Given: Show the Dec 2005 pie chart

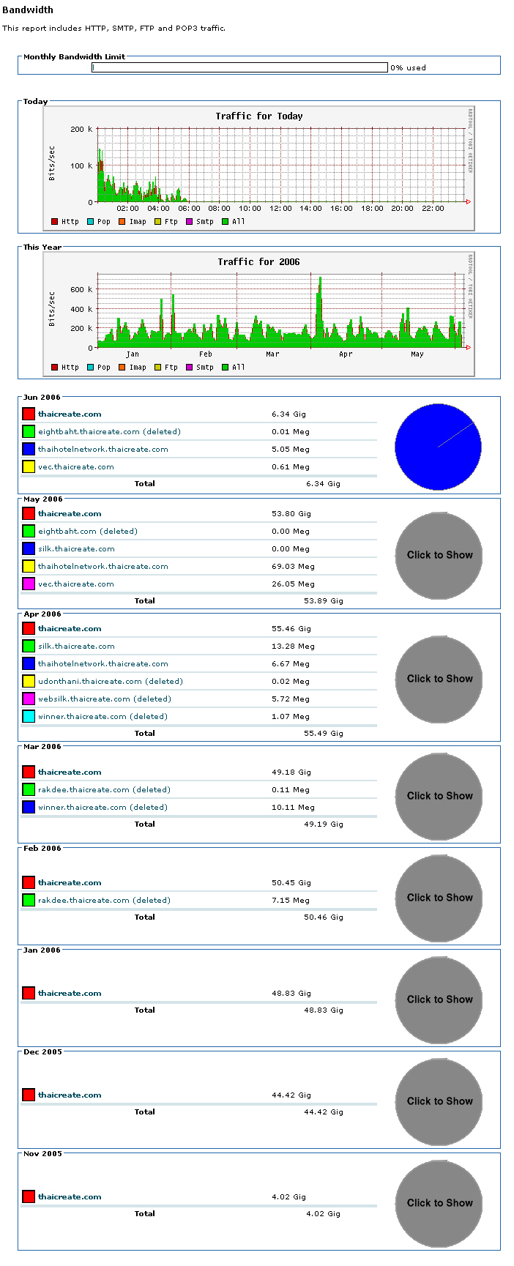Looking at the screenshot, I should tap(439, 1102).
